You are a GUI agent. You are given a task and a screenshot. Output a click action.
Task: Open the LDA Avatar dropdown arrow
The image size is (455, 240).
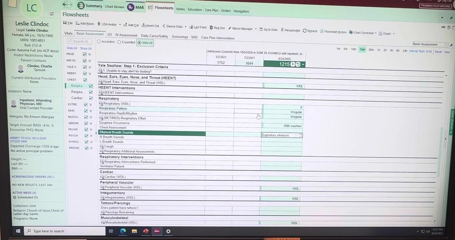tap(120, 25)
